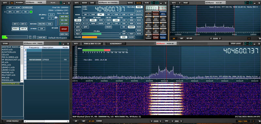
Task: Toggle LO LOCK
Action: (64, 24)
